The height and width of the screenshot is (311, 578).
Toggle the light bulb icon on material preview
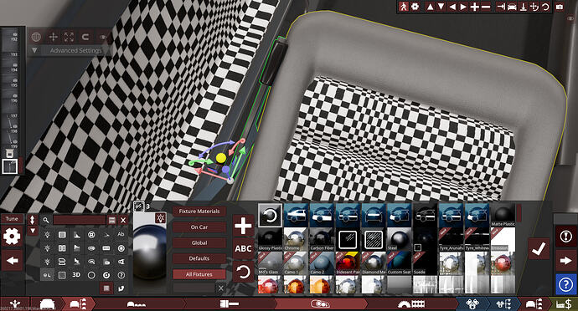tap(160, 218)
